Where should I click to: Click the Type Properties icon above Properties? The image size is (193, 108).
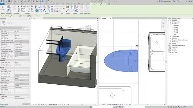9,7
